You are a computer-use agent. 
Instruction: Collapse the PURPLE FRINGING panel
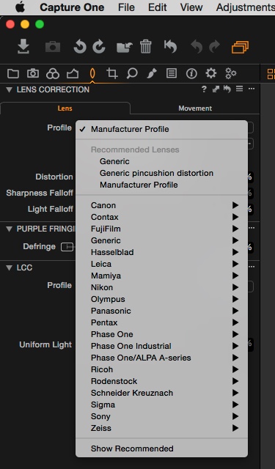9,229
